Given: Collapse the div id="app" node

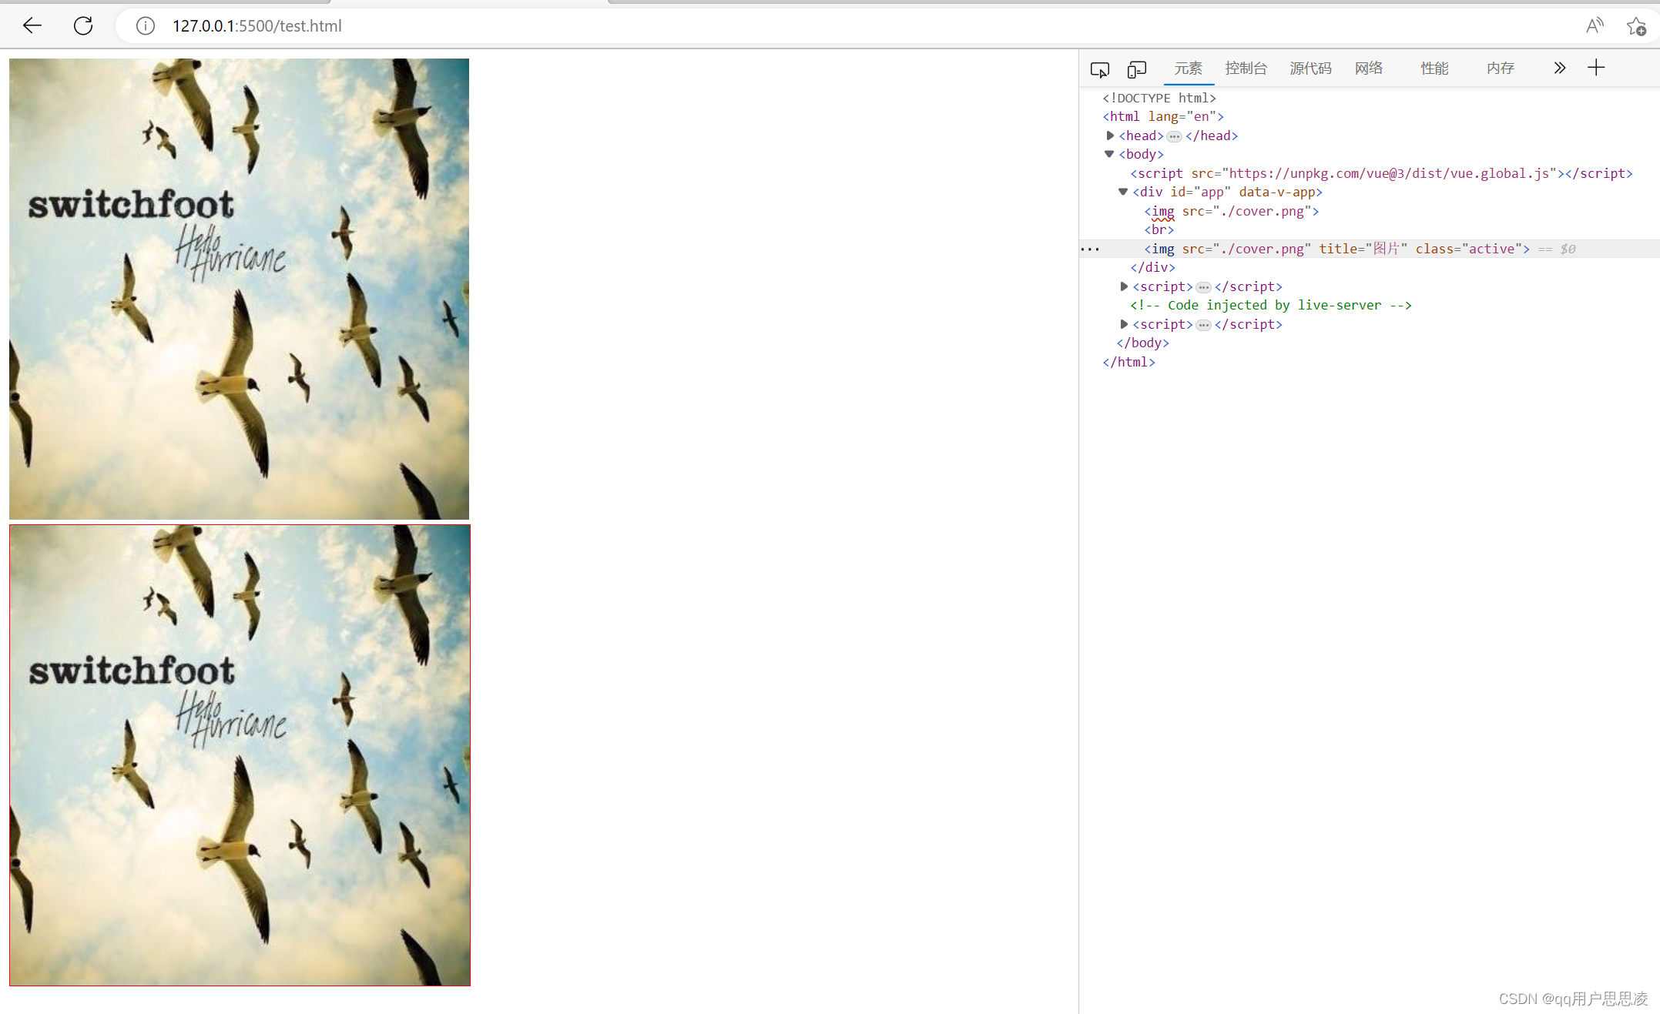Looking at the screenshot, I should pos(1123,192).
